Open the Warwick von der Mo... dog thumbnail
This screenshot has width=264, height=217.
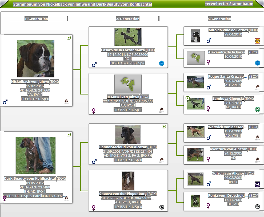(195, 132)
